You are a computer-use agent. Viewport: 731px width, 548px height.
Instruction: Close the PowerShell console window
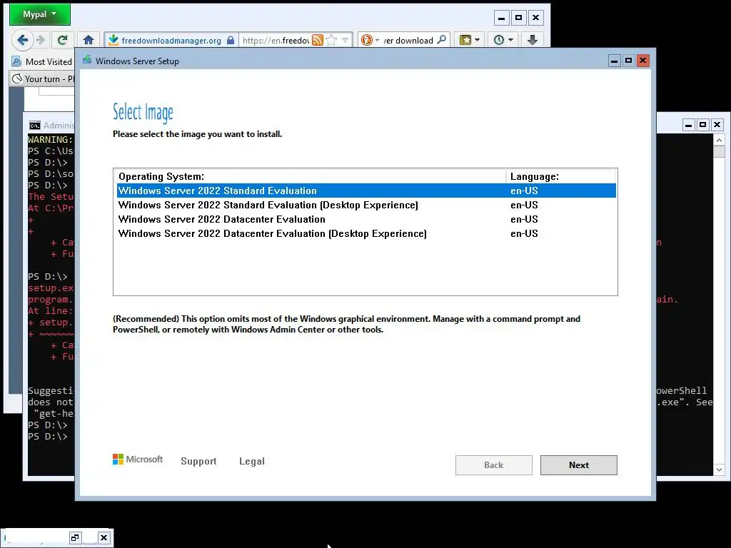coord(717,125)
